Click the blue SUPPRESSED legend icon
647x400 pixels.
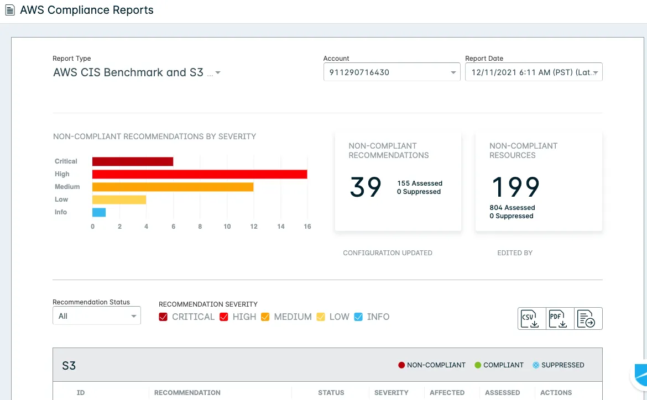[x=536, y=365]
